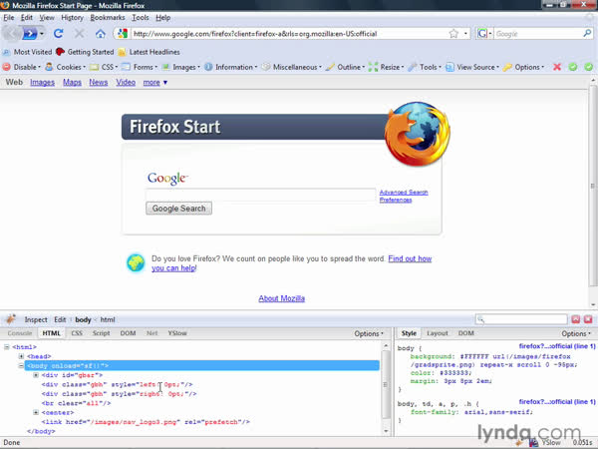The width and height of the screenshot is (598, 449).
Task: Switch to the Layout tab in the side panel
Action: click(438, 333)
